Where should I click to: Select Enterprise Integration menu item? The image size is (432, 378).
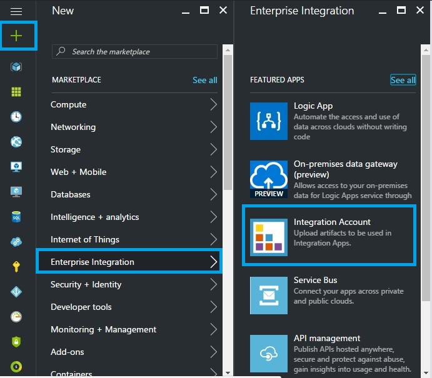(x=129, y=262)
